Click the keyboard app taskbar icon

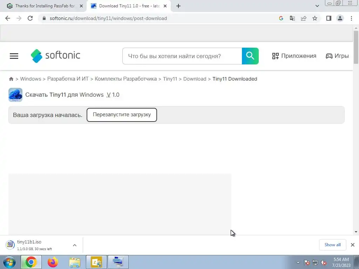coord(118,262)
